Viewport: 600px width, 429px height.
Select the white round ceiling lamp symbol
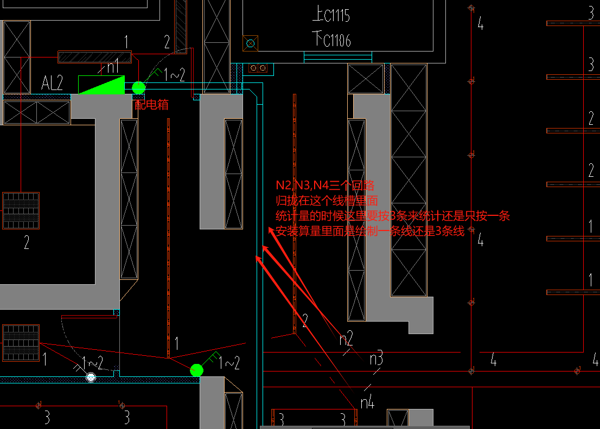(x=91, y=377)
